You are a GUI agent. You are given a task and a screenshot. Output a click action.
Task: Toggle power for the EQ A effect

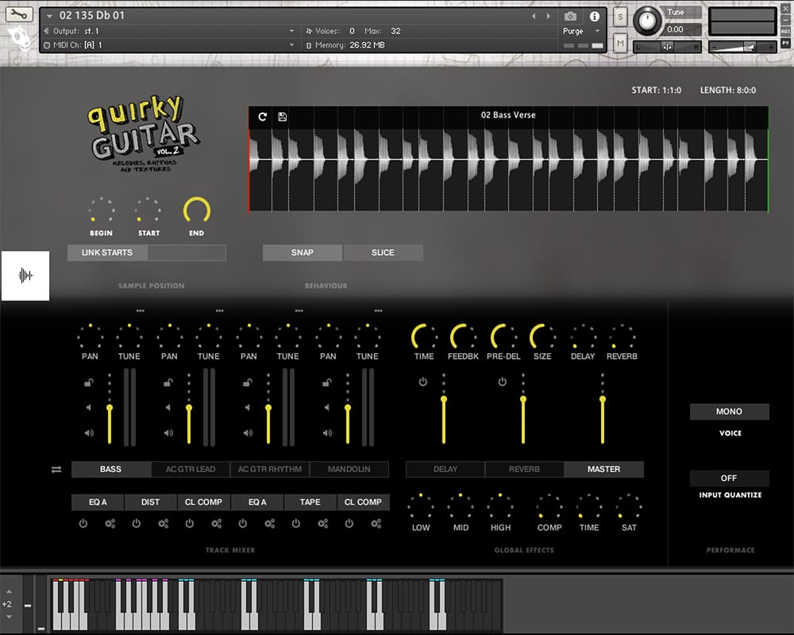(x=83, y=524)
